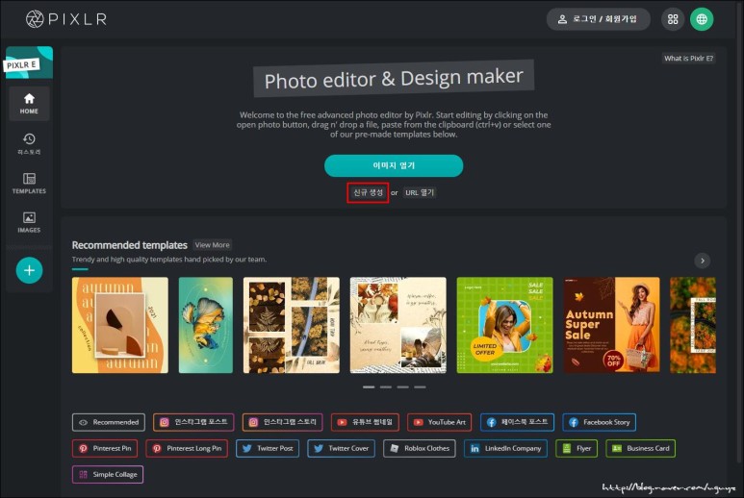Click the create new button
The width and height of the screenshot is (744, 498).
click(x=368, y=192)
